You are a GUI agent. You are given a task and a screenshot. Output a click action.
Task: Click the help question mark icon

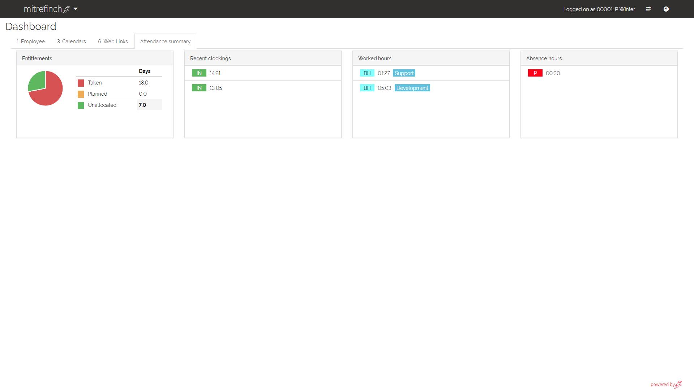pos(666,9)
